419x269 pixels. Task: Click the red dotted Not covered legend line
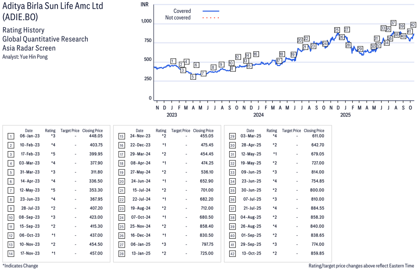coord(211,18)
